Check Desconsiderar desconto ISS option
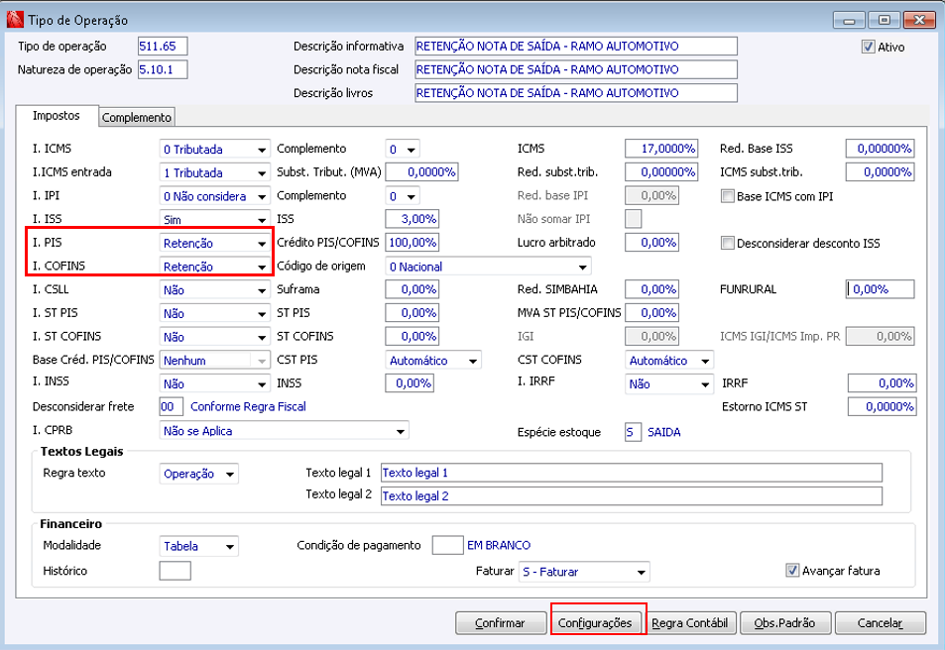 coord(728,244)
